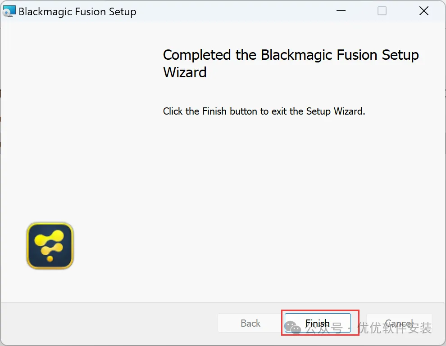Click the horizontal separator above the buttons

click(223, 302)
